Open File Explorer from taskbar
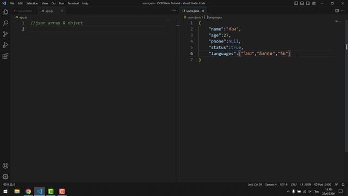Screen dimensions: 348x196 [x=17, y=191]
